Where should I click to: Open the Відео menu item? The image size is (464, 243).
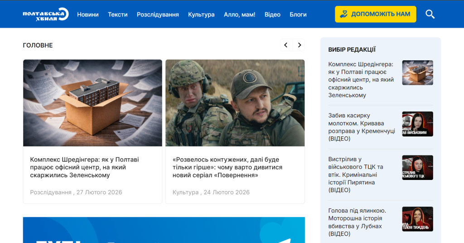coord(272,15)
